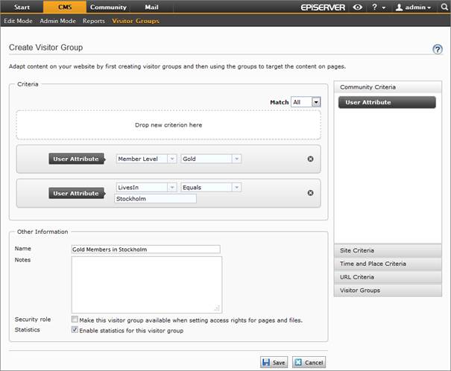Enable the Security role checkbox
This screenshot has height=371, width=451.
click(75, 320)
